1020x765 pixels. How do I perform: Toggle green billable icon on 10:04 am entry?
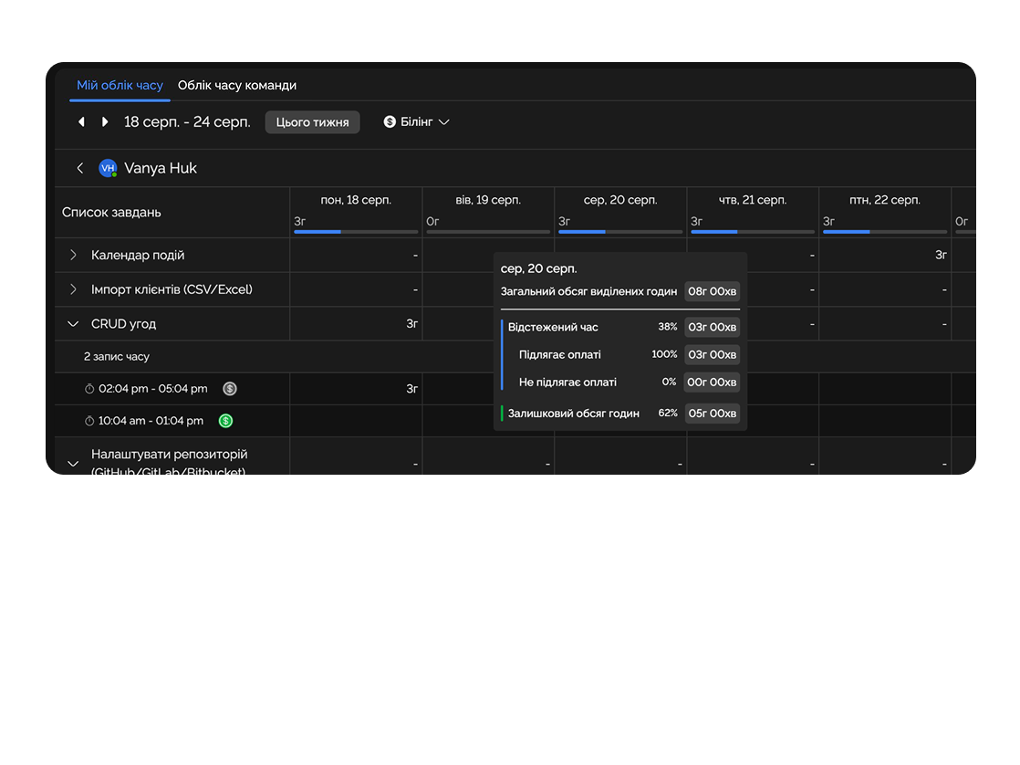pyautogui.click(x=225, y=421)
